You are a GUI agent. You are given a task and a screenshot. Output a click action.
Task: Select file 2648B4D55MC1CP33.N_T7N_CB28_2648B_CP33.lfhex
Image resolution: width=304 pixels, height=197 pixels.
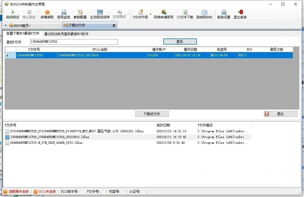pos(46,143)
